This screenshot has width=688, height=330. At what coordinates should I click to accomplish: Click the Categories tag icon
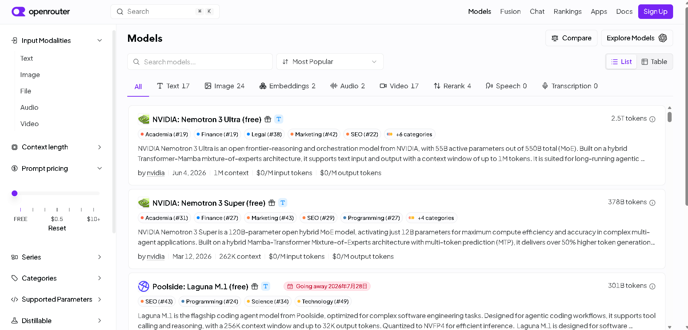coord(15,278)
